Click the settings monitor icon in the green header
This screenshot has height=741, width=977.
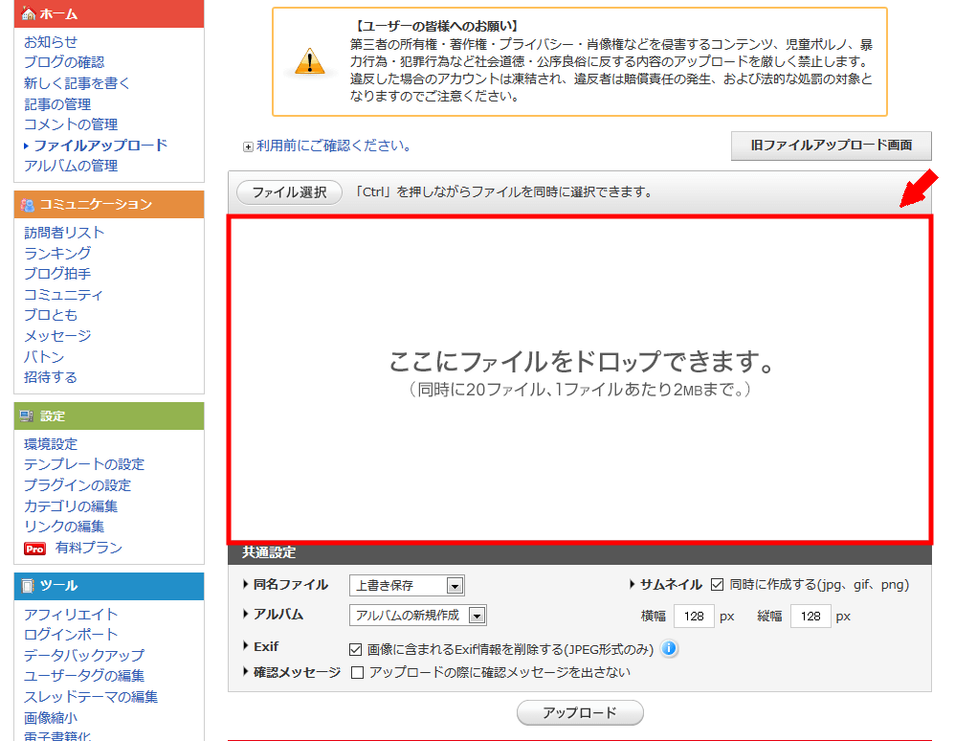(x=27, y=415)
